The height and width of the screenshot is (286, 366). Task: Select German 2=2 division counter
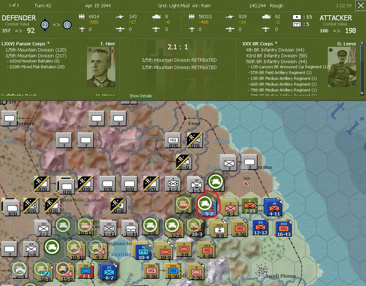pos(44,229)
